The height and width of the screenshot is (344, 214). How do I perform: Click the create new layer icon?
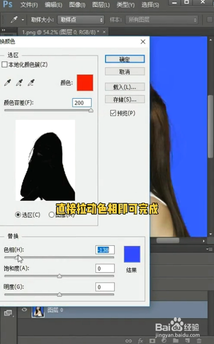tap(187, 340)
